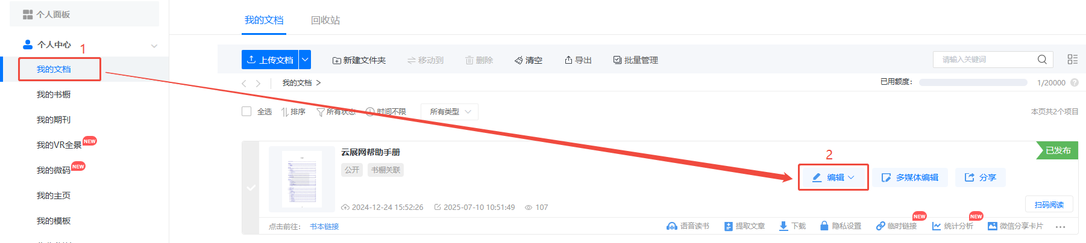1086x243 pixels.
Task: Click the 已用额度 quota progress bar
Action: click(973, 82)
